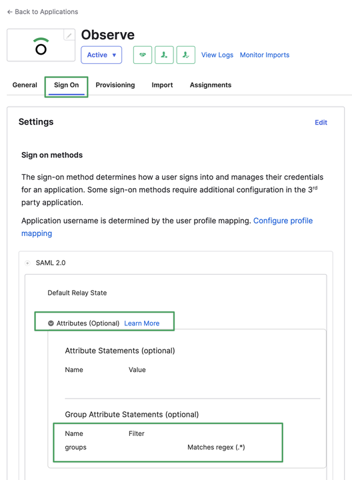
Task: Edit the Observe app logo pencil icon
Action: 69,35
